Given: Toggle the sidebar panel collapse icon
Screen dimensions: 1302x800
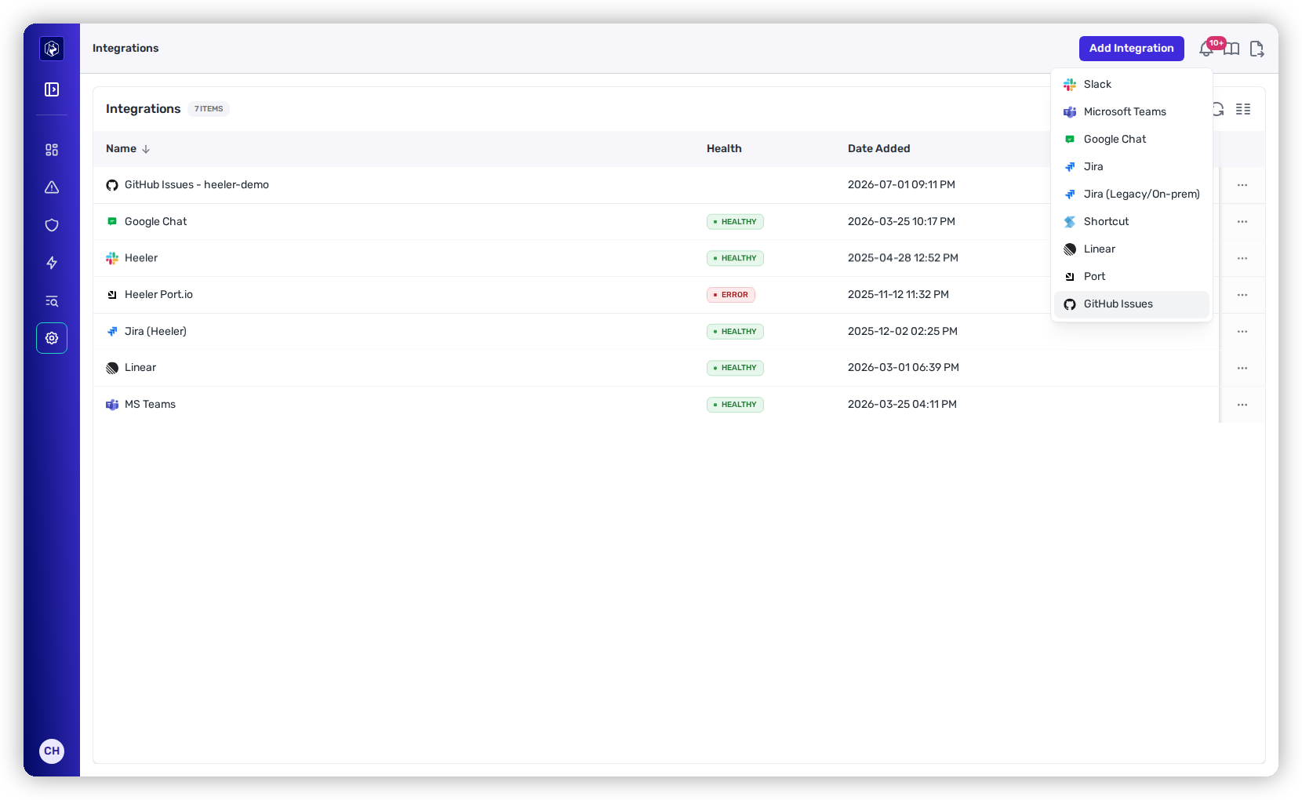Looking at the screenshot, I should click(52, 89).
